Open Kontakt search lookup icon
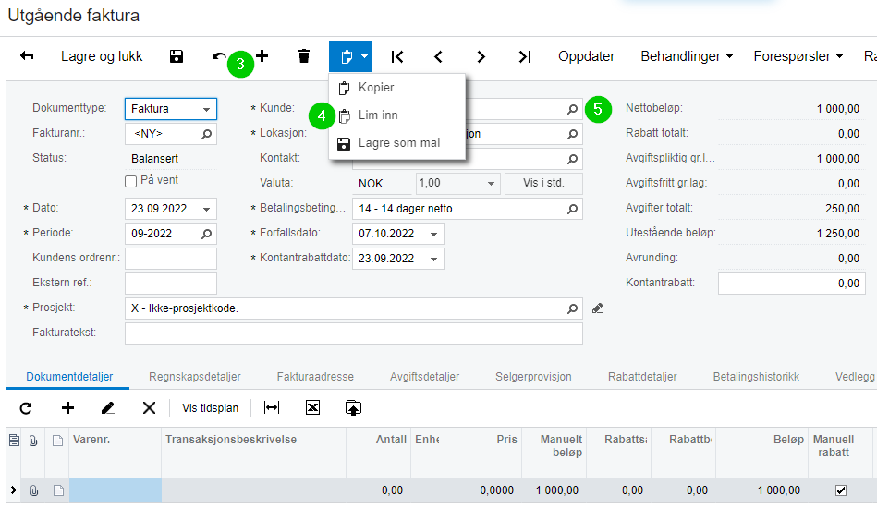 (572, 159)
